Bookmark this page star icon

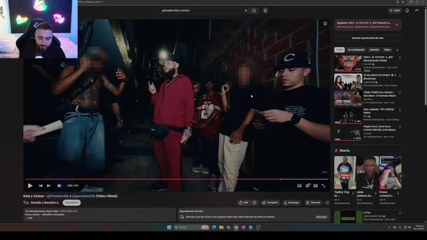tap(403, 2)
